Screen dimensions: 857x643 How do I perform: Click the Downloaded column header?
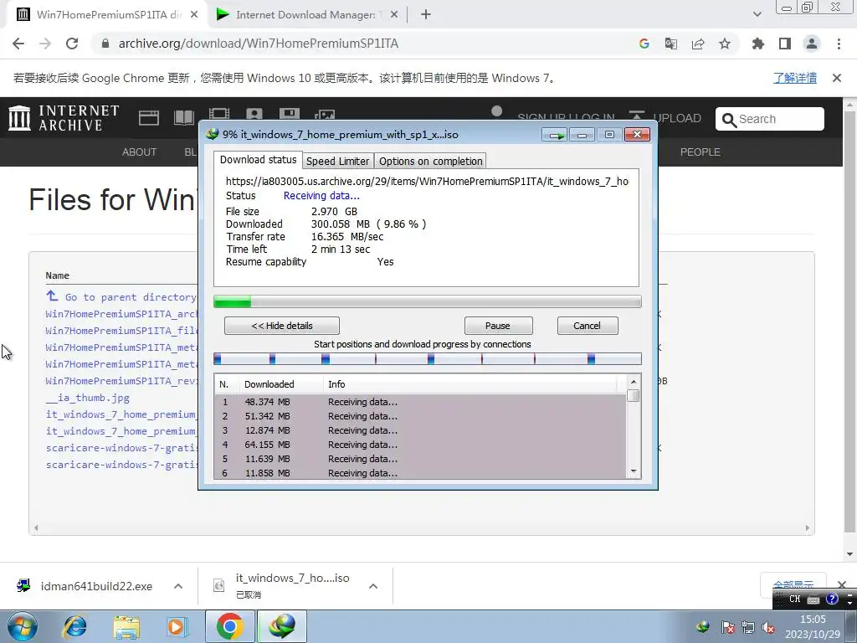pyautogui.click(x=281, y=384)
